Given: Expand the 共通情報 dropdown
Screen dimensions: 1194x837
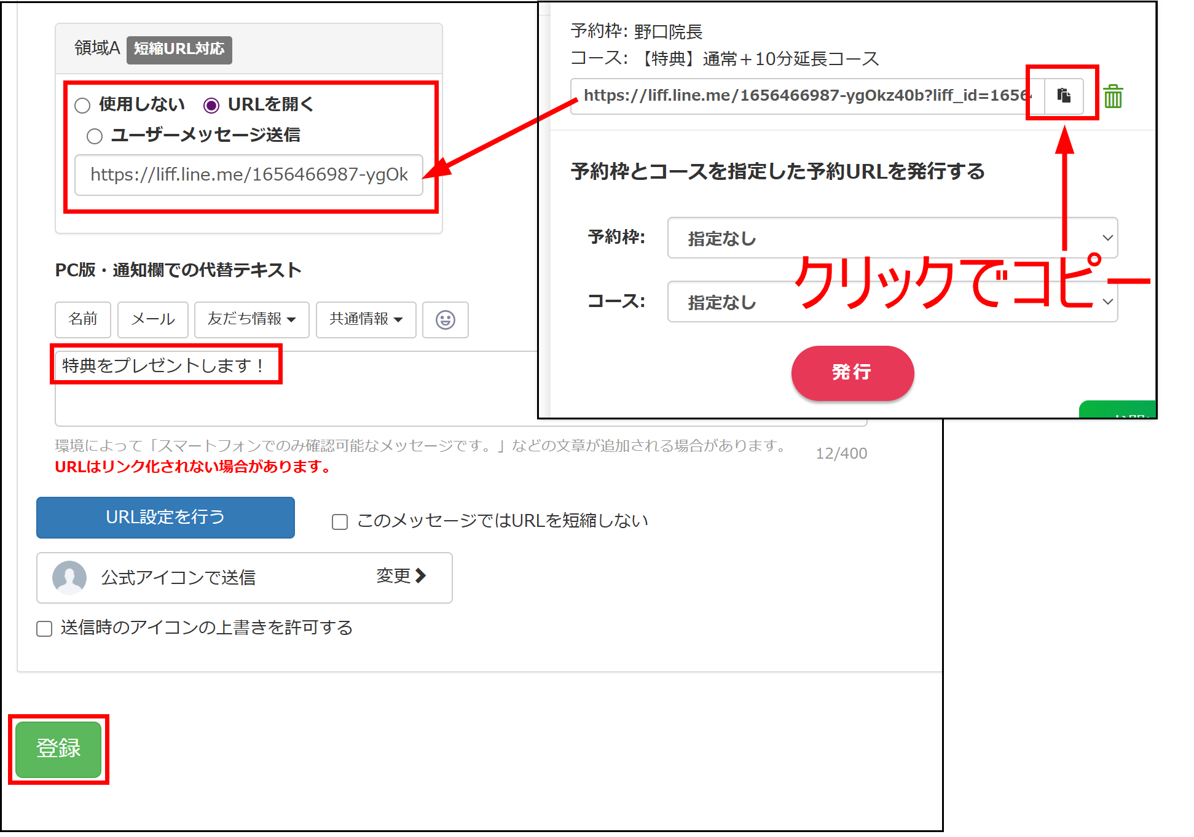Looking at the screenshot, I should click(x=366, y=319).
